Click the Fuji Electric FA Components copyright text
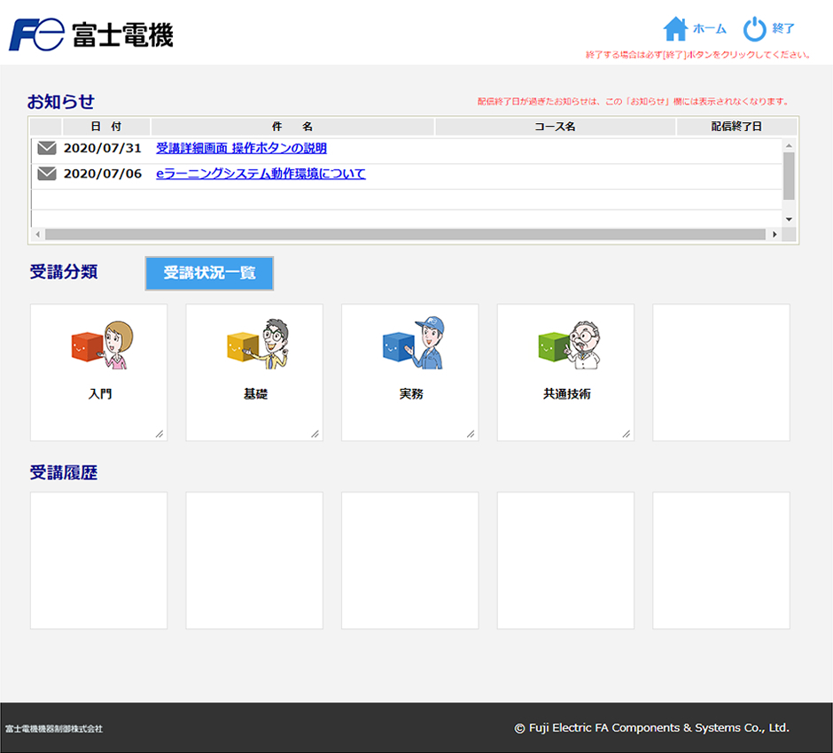 coord(652,728)
